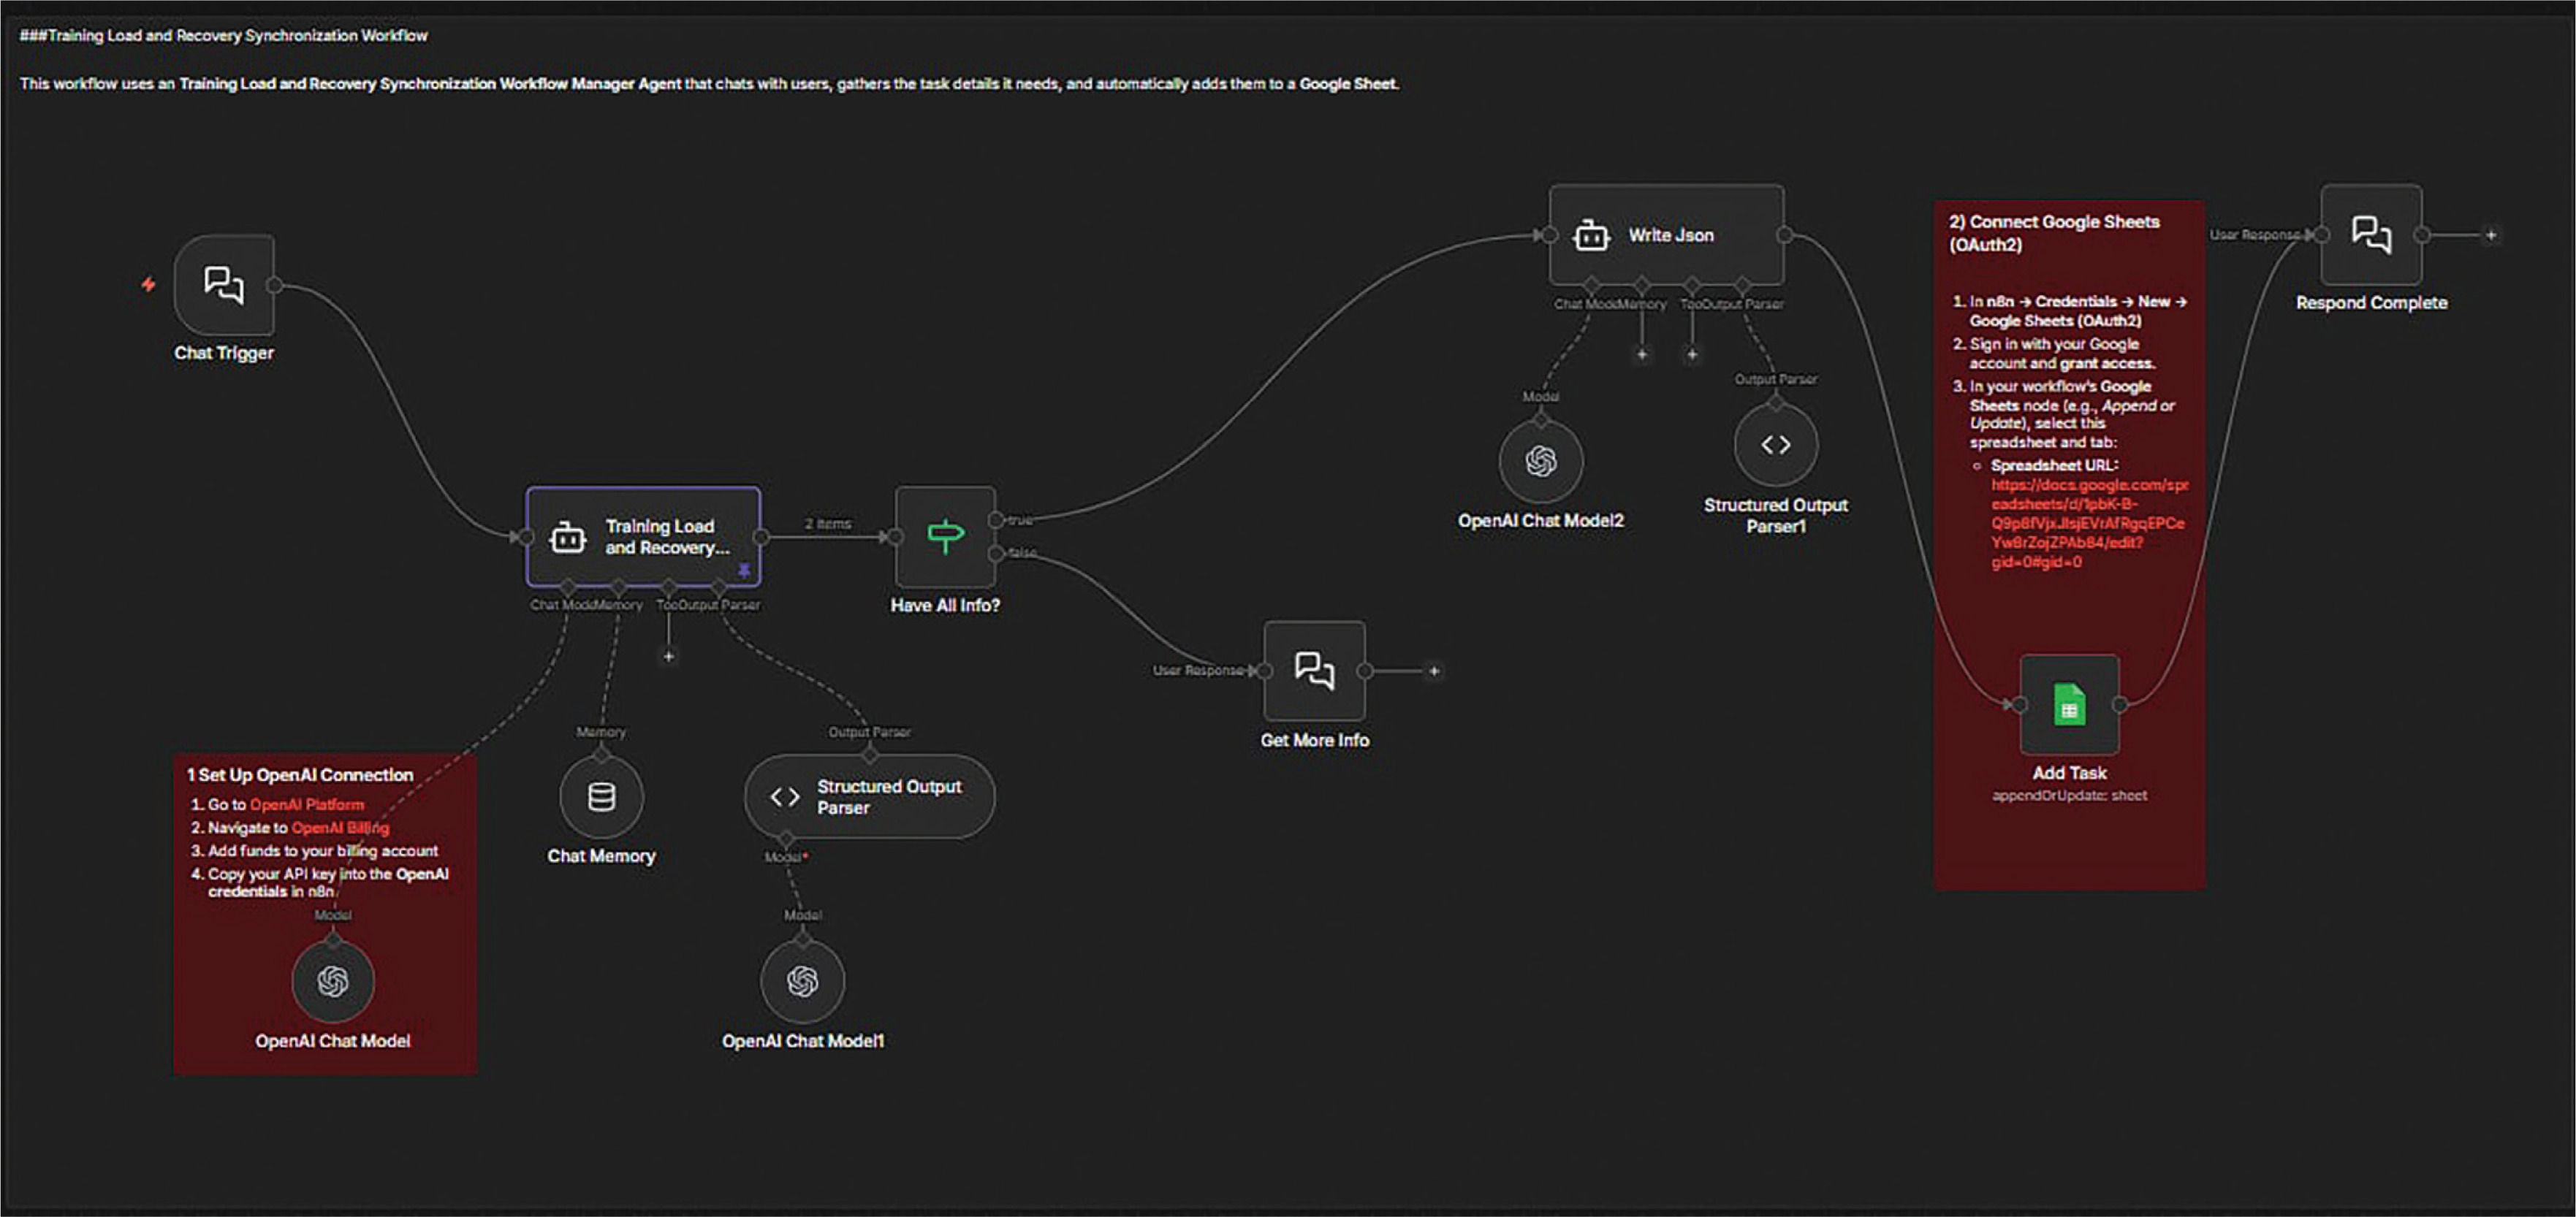2576x1217 pixels.
Task: Click the OpenAI Chat Model1 node
Action: tap(802, 981)
